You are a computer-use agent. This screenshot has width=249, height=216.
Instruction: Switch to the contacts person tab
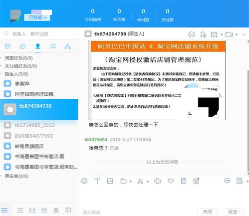(38, 46)
